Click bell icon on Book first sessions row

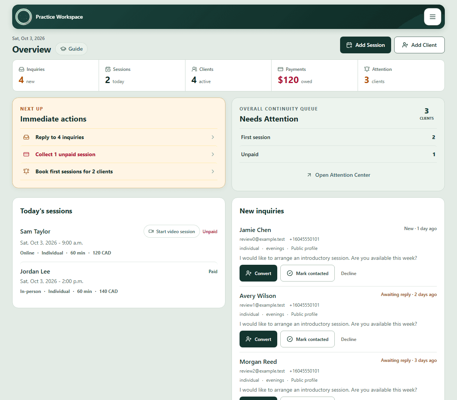click(x=26, y=171)
